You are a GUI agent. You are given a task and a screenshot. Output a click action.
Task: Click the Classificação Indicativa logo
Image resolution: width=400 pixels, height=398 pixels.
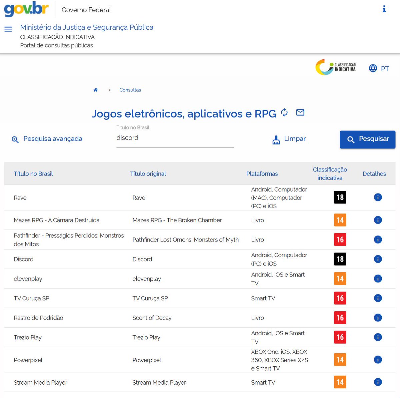point(336,67)
